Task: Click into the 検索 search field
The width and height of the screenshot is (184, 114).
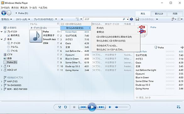Action: point(103,19)
